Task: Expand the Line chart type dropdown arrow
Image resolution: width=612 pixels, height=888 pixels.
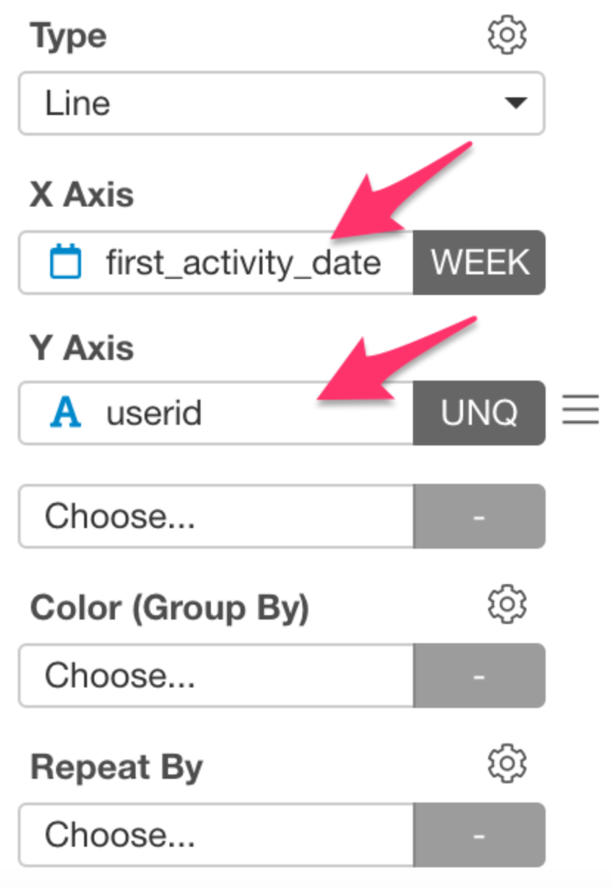Action: (515, 103)
